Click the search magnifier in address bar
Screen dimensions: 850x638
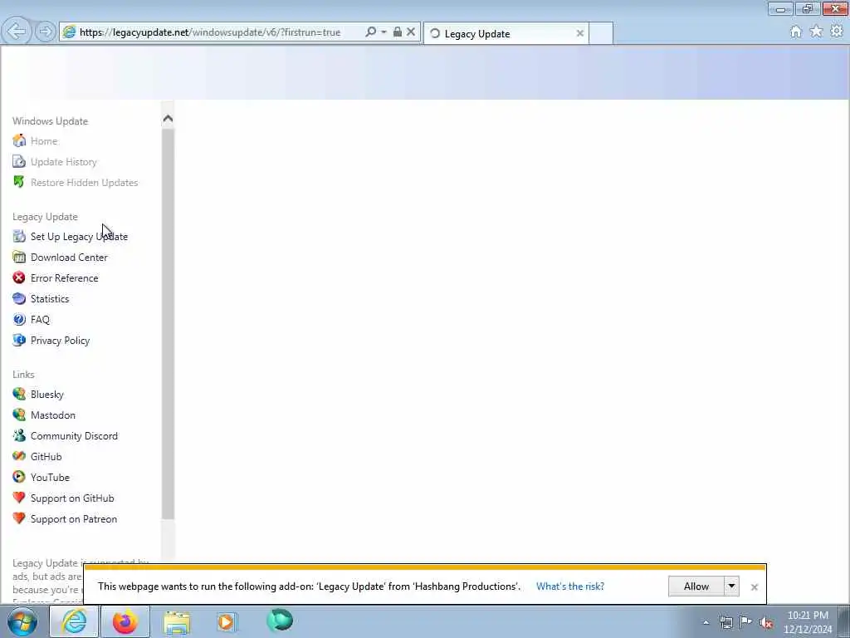tap(371, 32)
